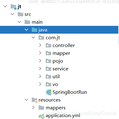Collapse the src folder chevron

pyautogui.click(x=12, y=14)
